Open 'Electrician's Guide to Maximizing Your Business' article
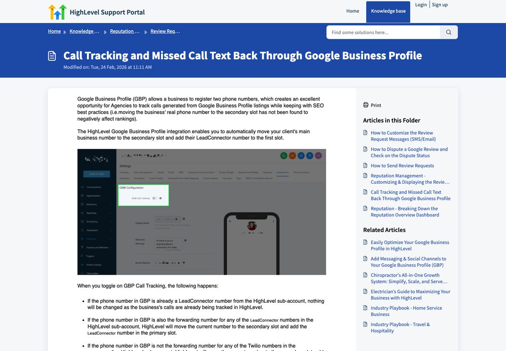 pyautogui.click(x=410, y=294)
